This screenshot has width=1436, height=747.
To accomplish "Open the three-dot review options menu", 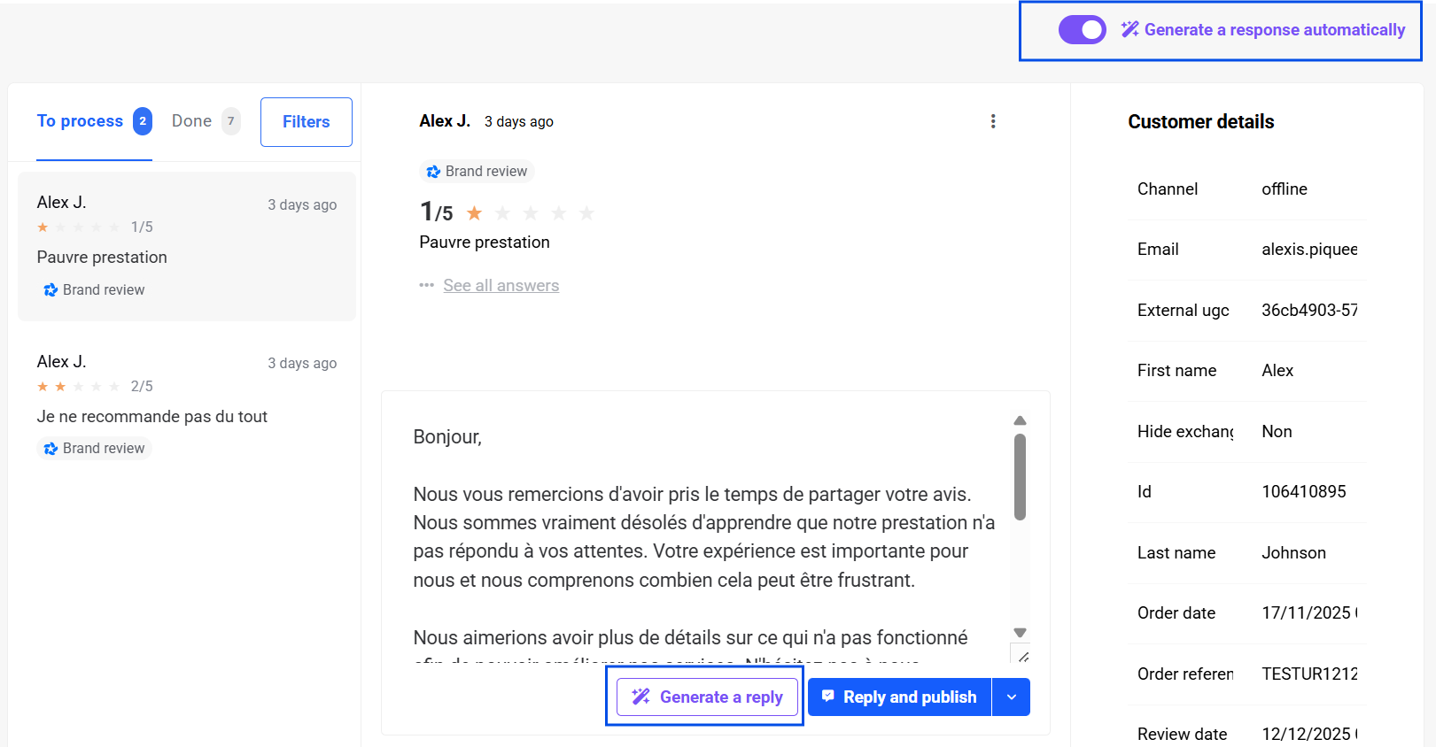I will 993,121.
